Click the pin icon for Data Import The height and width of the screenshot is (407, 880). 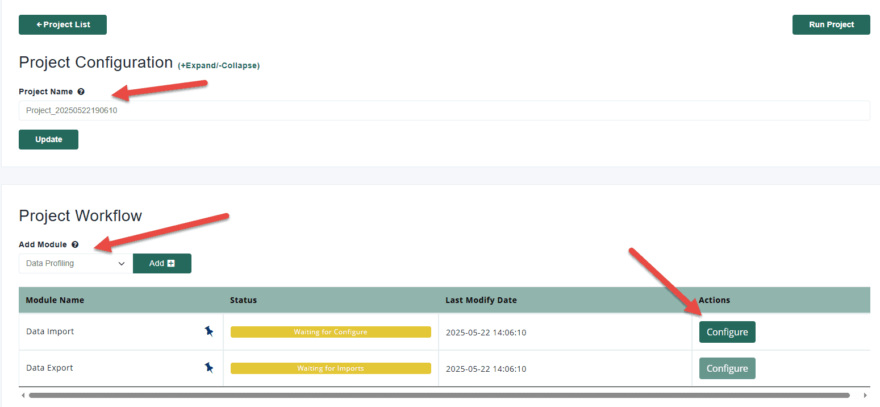tap(209, 331)
